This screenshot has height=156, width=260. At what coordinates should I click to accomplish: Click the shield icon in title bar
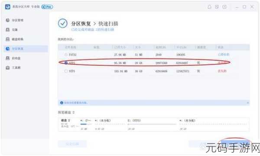point(217,7)
